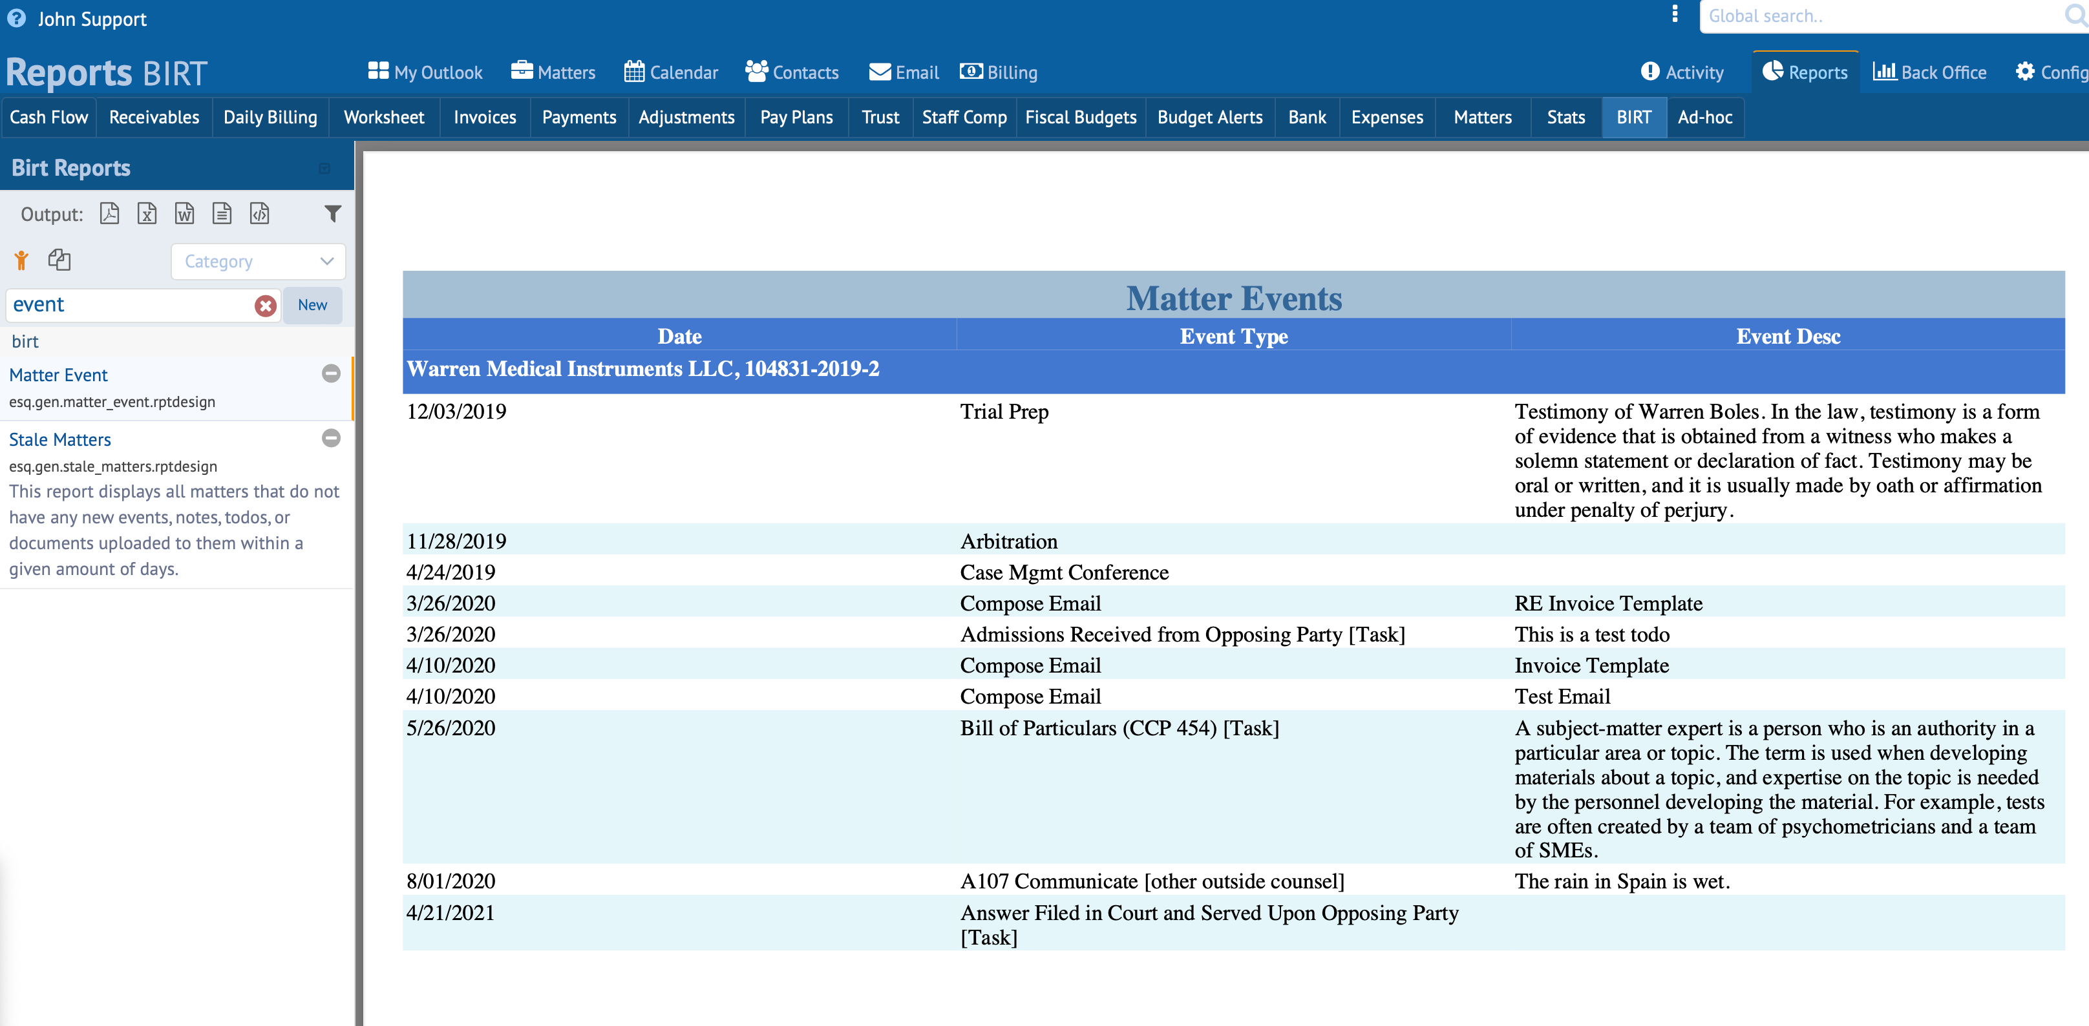Click the 8/01/2020 date cell

click(x=450, y=881)
